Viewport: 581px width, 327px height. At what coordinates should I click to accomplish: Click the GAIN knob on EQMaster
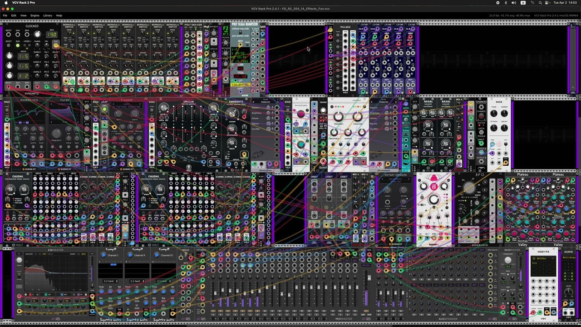click(92, 286)
